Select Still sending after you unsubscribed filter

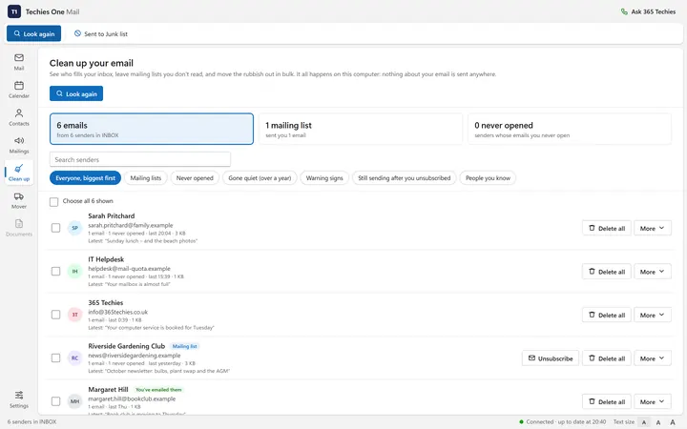point(404,178)
